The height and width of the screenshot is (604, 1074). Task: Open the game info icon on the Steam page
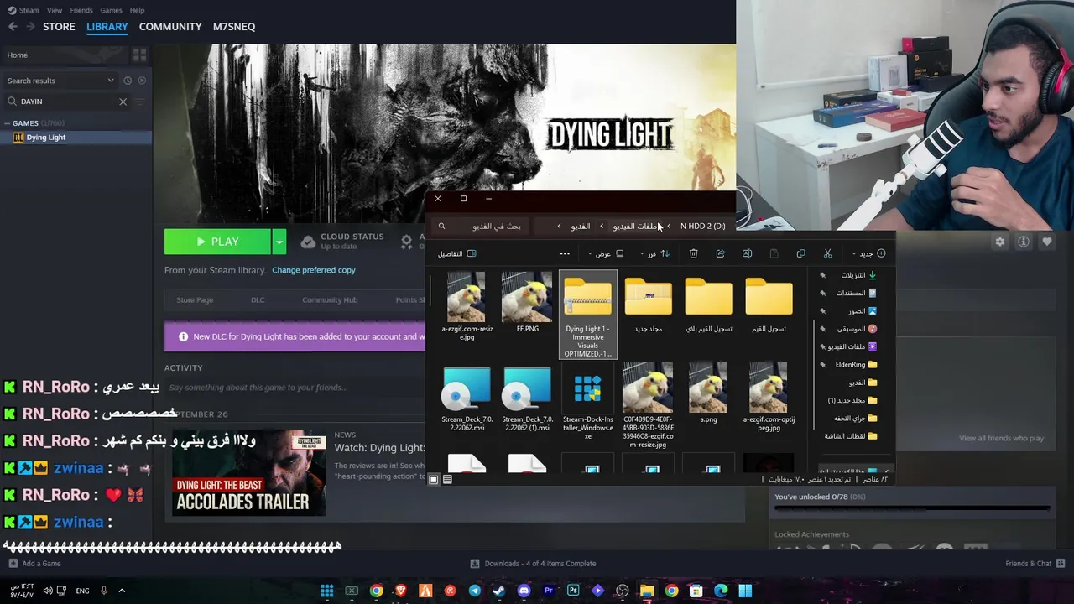[1024, 242]
